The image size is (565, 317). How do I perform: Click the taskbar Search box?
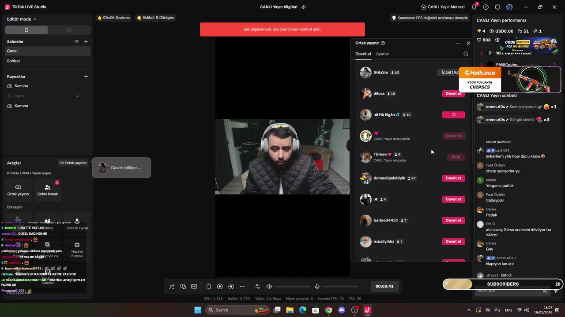[x=238, y=310]
